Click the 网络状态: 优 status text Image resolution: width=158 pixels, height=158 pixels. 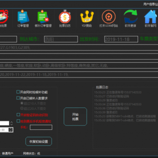(32, 153)
